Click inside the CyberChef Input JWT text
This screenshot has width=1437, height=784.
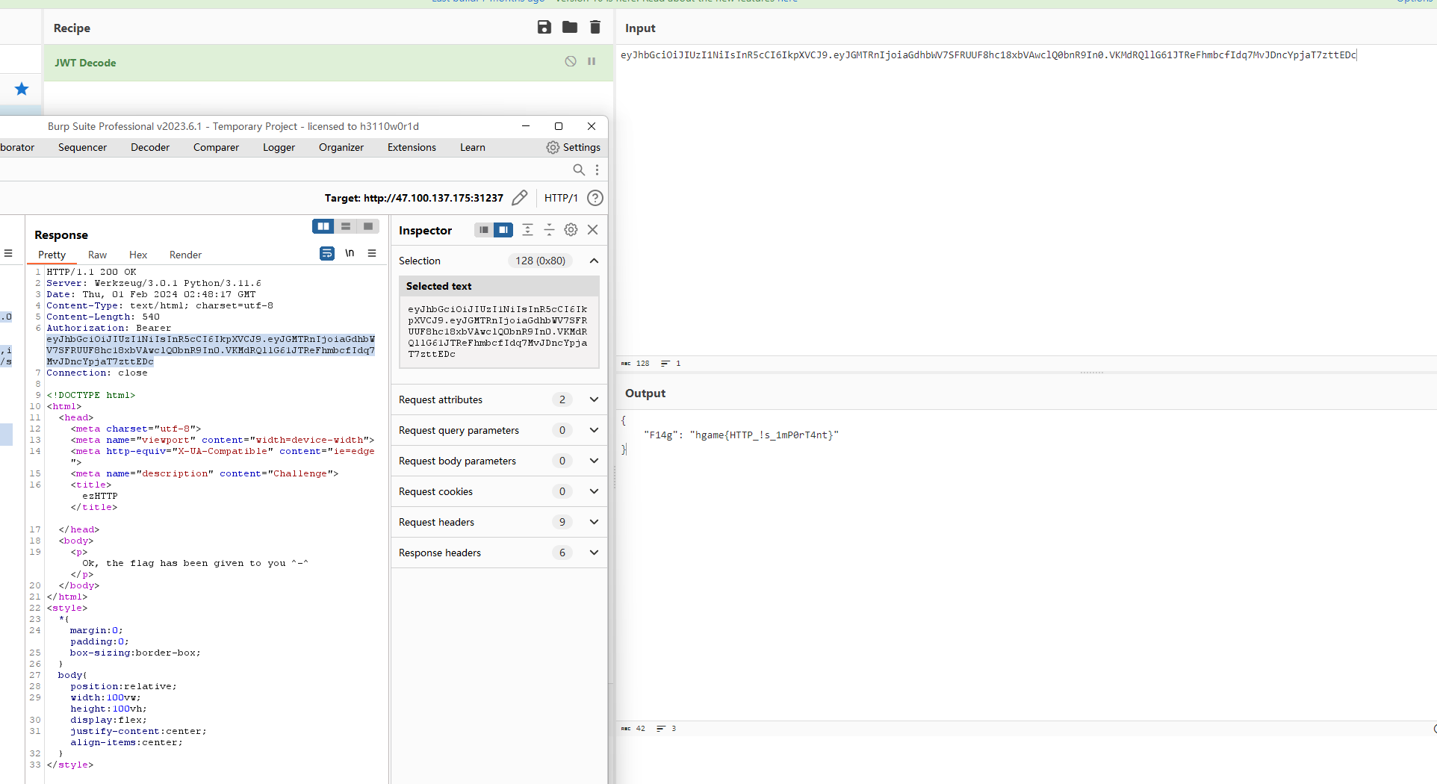click(988, 55)
